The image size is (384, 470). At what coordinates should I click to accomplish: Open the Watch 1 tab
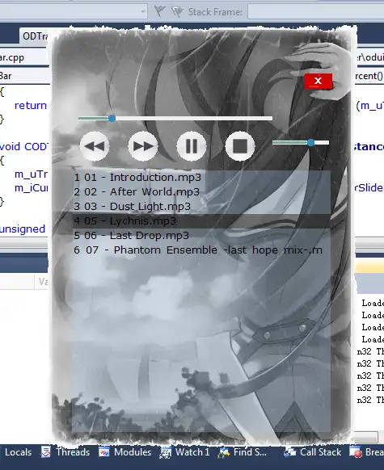click(185, 452)
